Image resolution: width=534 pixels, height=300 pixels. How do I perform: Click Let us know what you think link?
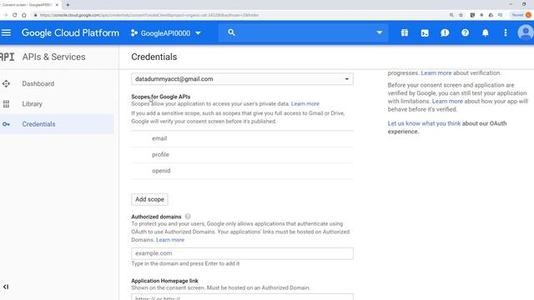point(424,123)
